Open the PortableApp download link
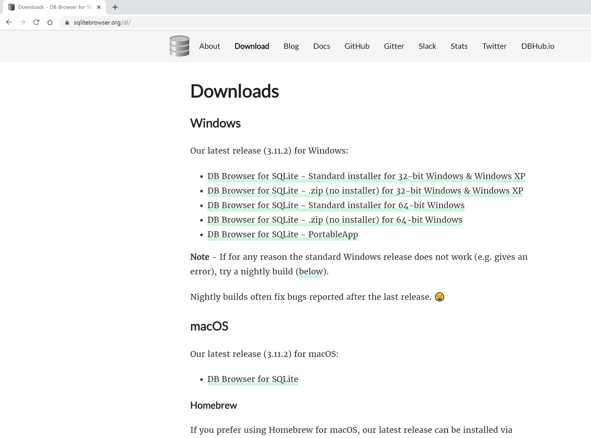591x438 pixels. (x=283, y=234)
